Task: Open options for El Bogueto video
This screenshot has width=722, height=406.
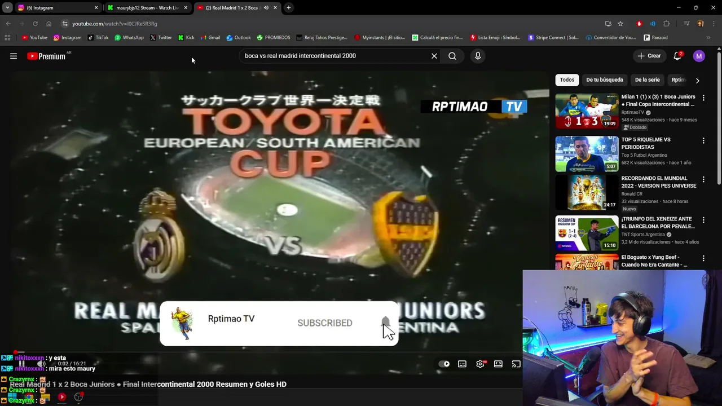Action: pyautogui.click(x=703, y=259)
